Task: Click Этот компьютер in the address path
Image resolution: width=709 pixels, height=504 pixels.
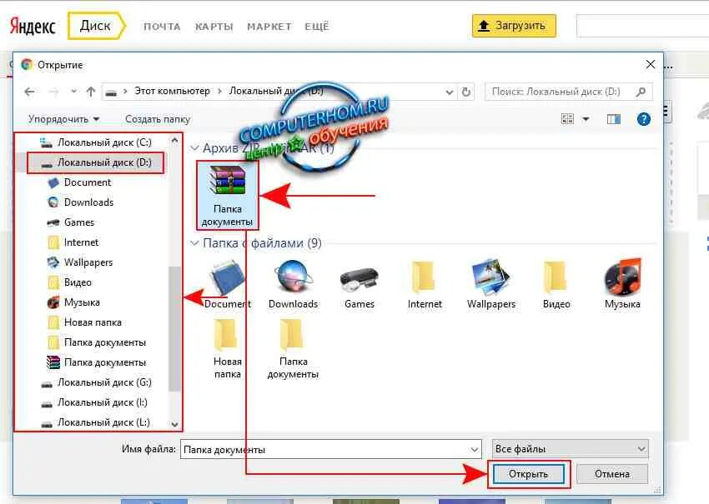Action: click(x=172, y=91)
